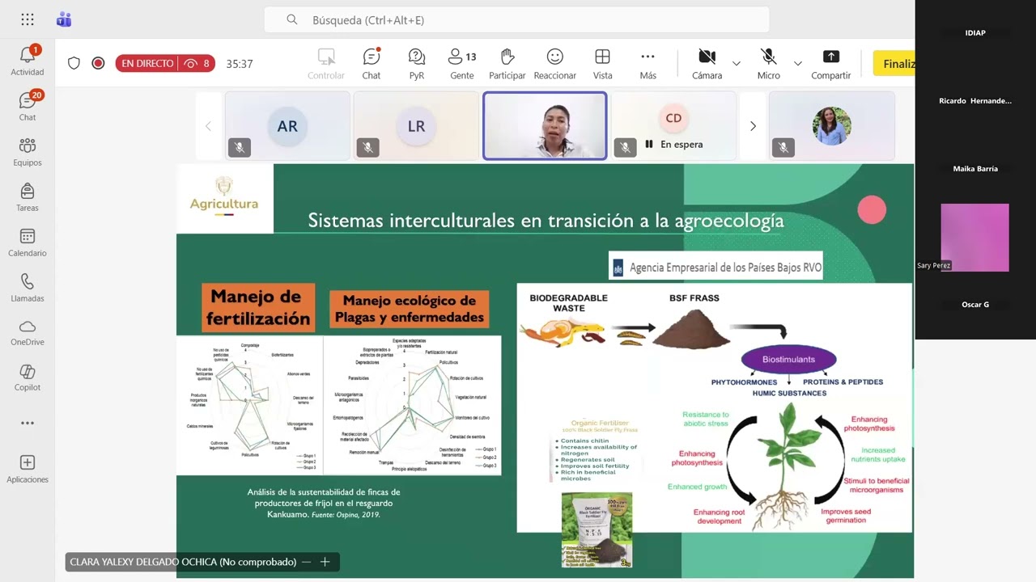Viewport: 1036px width, 582px height.
Task: Go to previous participants with left chevron
Action: [x=208, y=126]
